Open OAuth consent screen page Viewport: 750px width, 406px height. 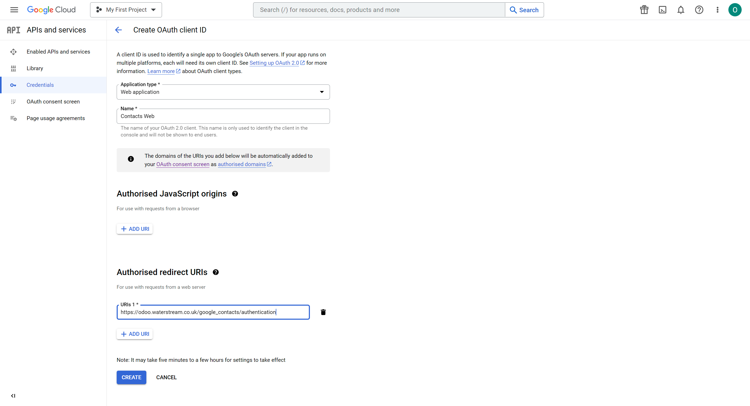pos(54,101)
